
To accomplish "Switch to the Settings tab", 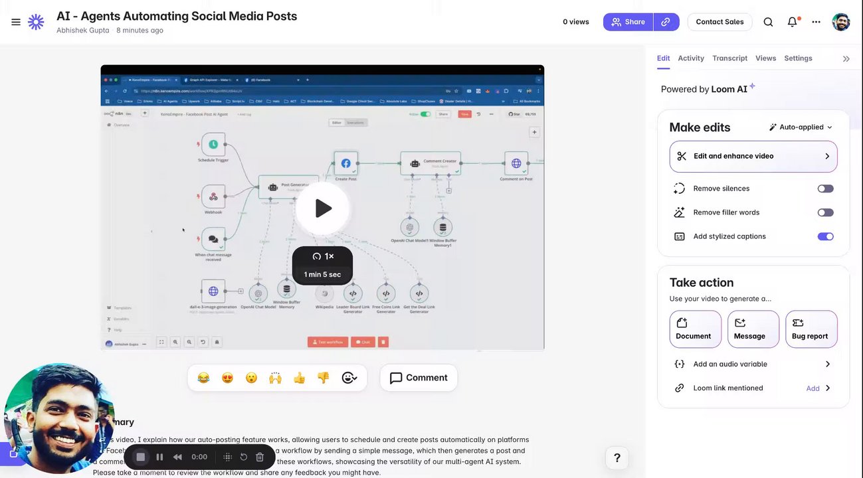I will (798, 58).
